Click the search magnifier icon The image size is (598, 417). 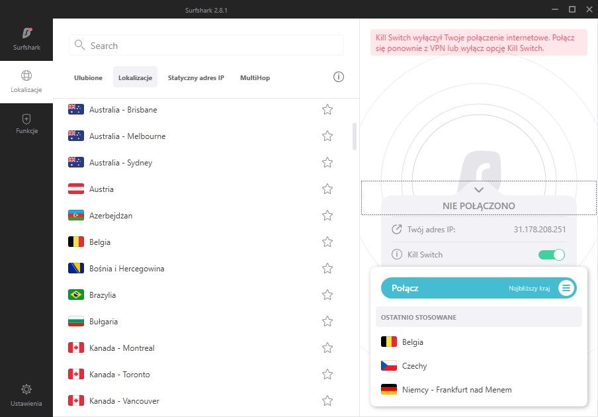(79, 45)
